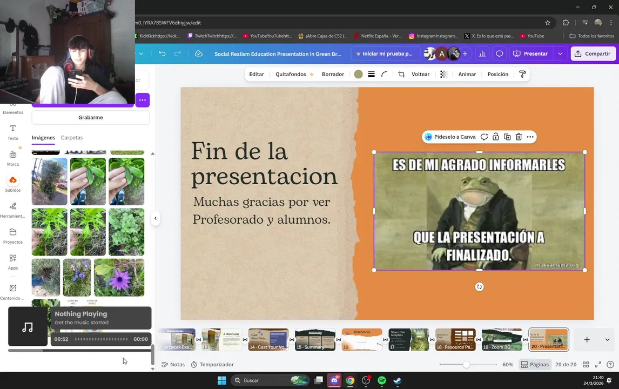Open the analytics bar chart icon

[482, 53]
